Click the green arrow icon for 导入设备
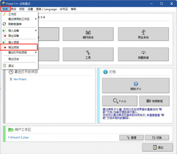Screen dimensions: 177x154 pos(4,31)
